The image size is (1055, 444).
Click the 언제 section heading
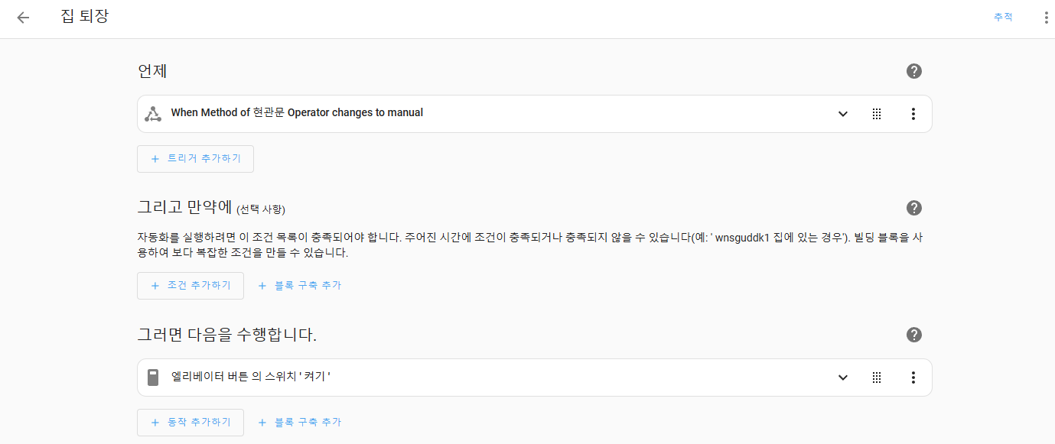pos(152,71)
